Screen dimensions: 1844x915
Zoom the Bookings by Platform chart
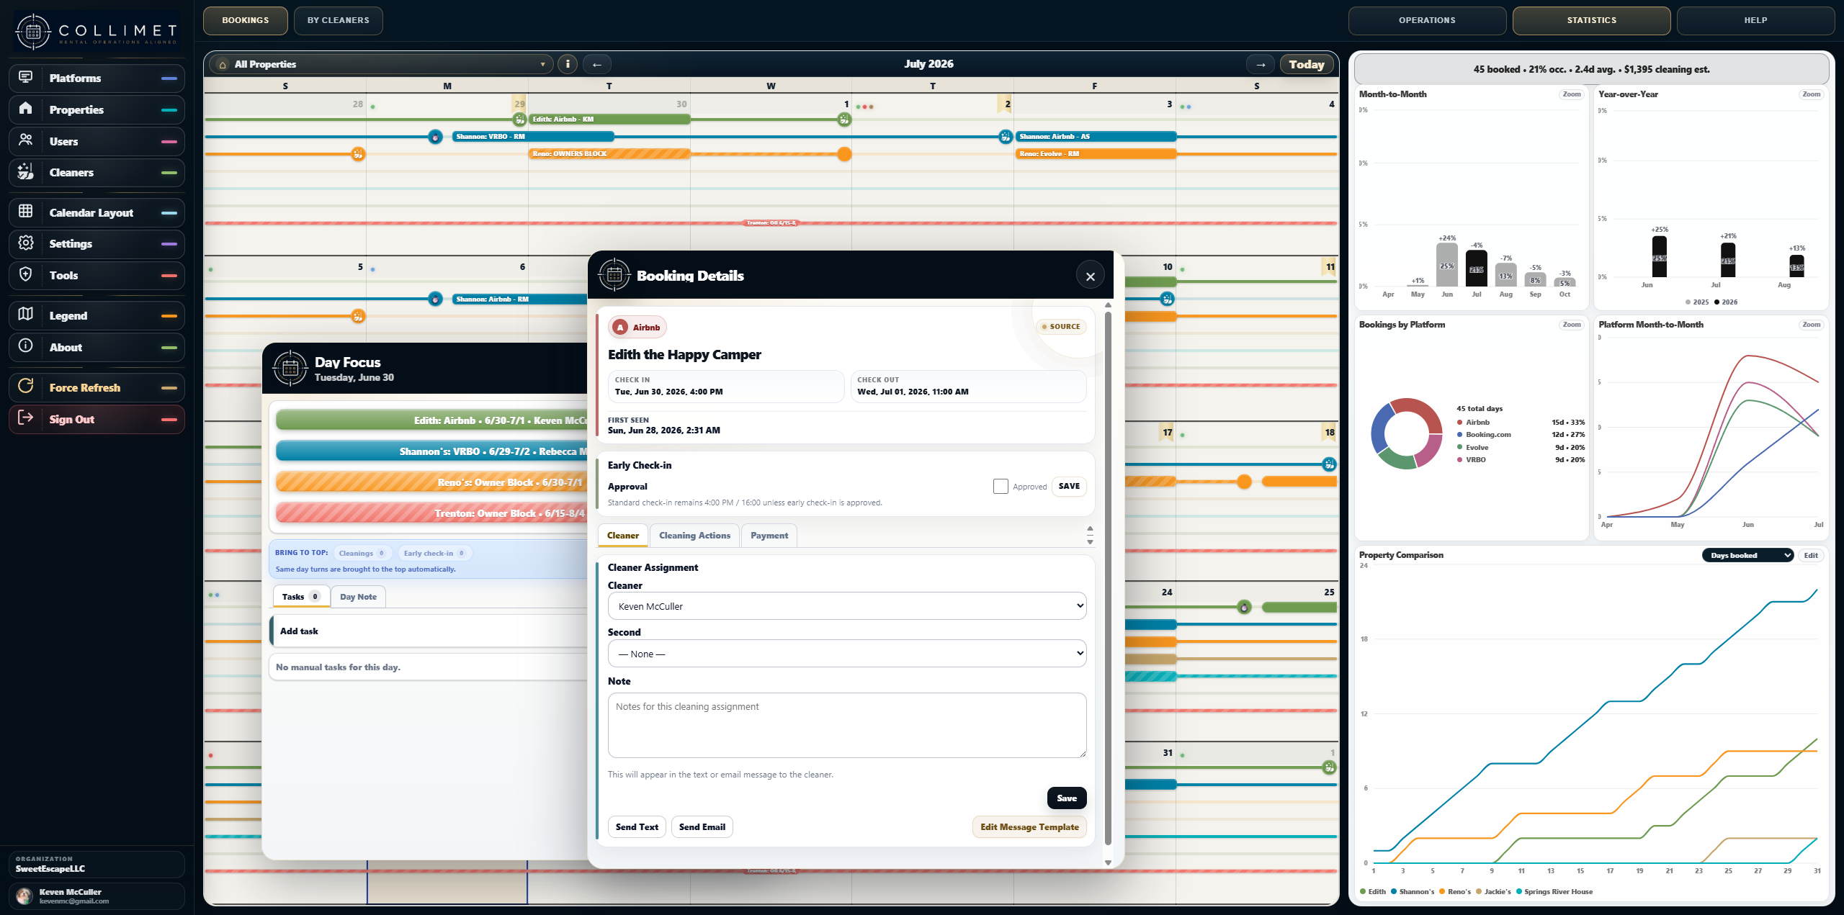point(1571,325)
